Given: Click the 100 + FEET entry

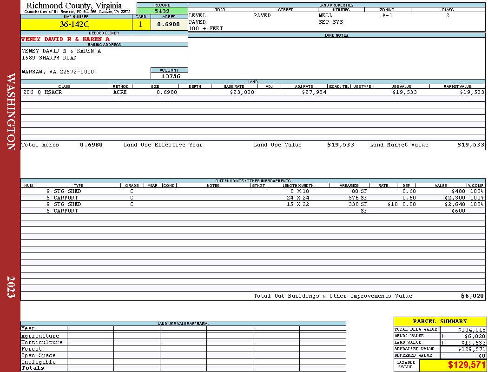Looking at the screenshot, I should [206, 29].
